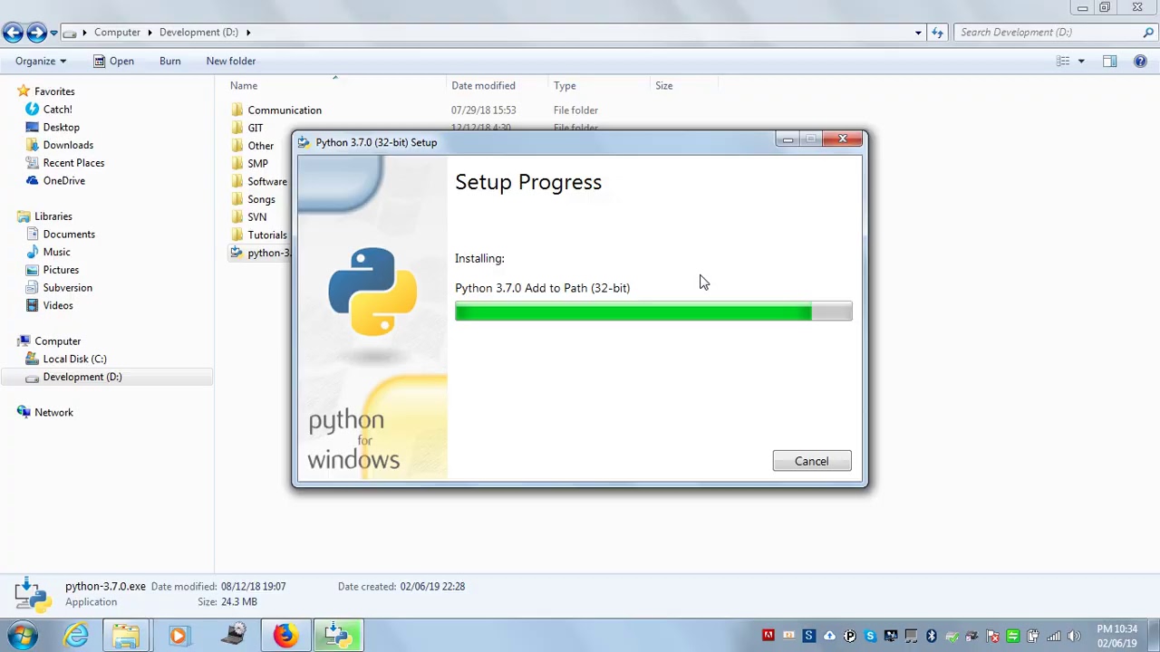
Task: Open the Windows Start menu
Action: tap(23, 636)
